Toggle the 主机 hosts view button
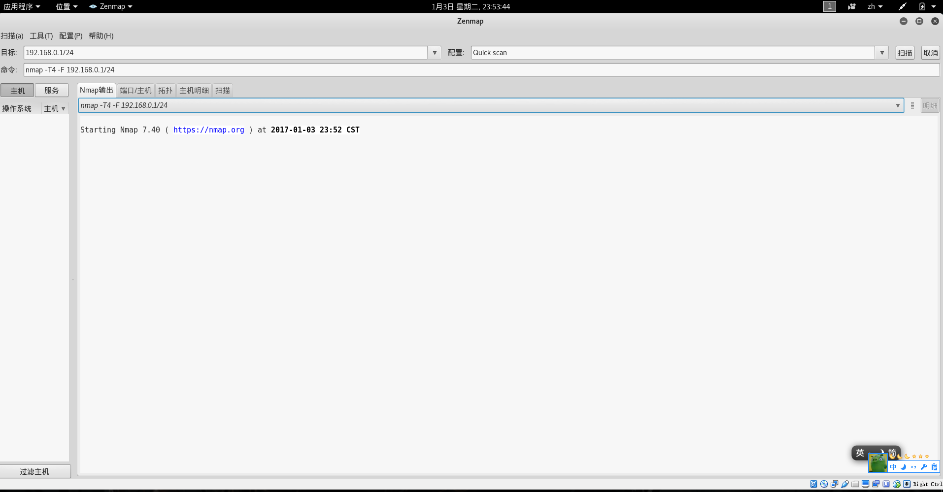 (17, 91)
